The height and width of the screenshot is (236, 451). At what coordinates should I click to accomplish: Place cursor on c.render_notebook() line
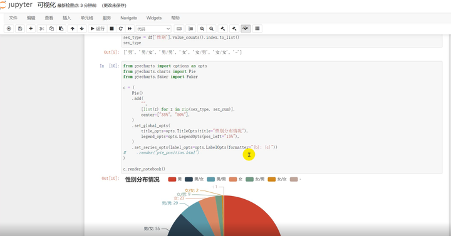144,169
